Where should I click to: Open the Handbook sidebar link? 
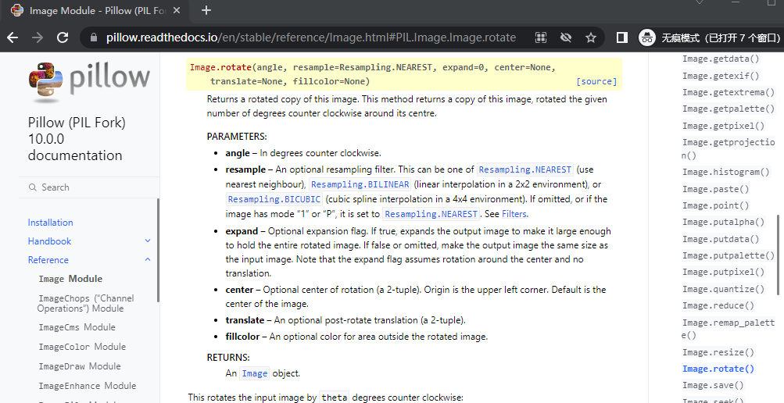click(49, 241)
